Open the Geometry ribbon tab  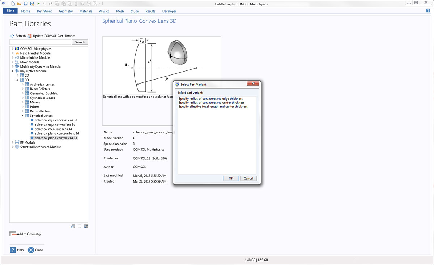[x=66, y=11]
